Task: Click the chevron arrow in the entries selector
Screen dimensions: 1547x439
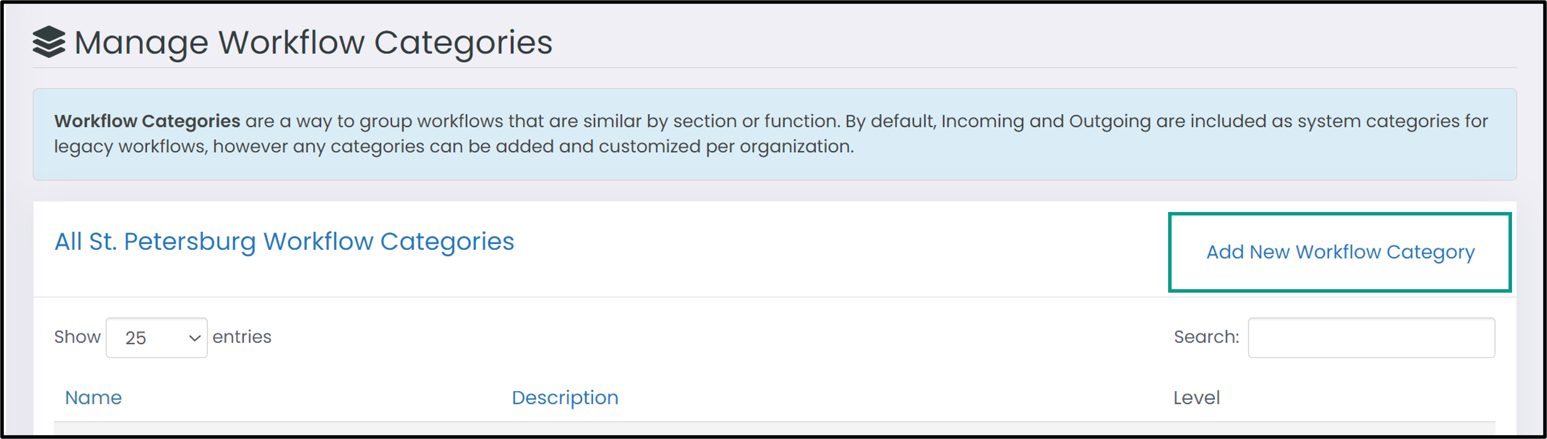Action: point(195,338)
